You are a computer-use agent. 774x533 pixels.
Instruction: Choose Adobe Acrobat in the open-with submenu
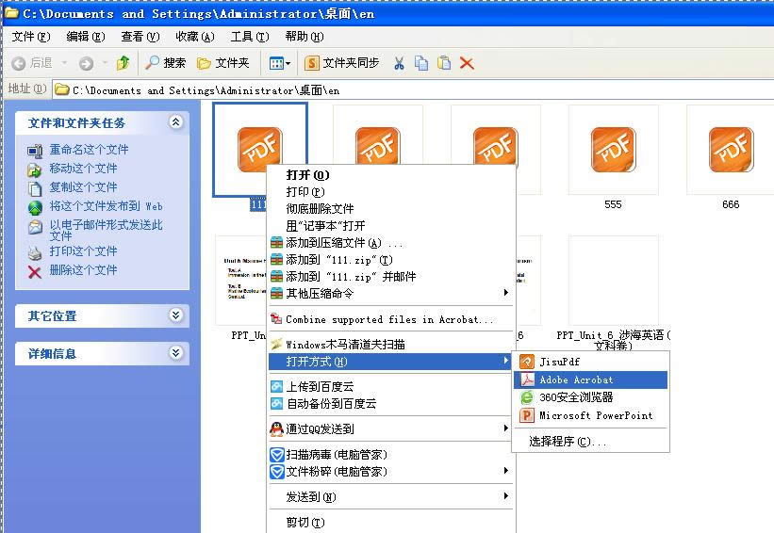(576, 380)
